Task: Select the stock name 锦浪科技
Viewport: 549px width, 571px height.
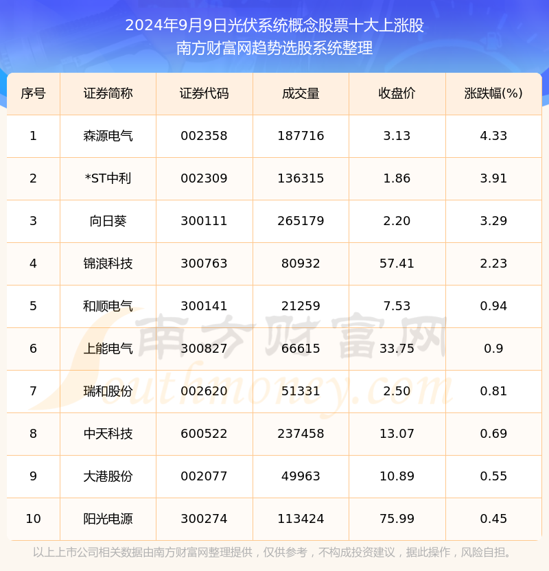Action: pyautogui.click(x=108, y=264)
